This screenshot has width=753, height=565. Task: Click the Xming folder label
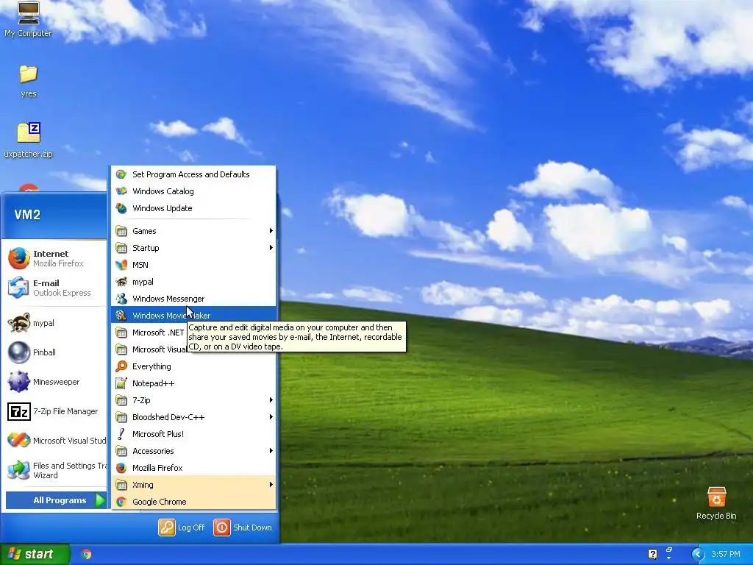[143, 485]
